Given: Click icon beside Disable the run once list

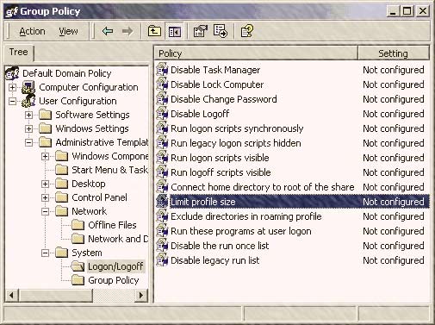Looking at the screenshot, I should click(162, 246).
